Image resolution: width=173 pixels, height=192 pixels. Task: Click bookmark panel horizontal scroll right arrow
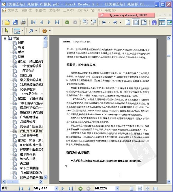coord(41,182)
